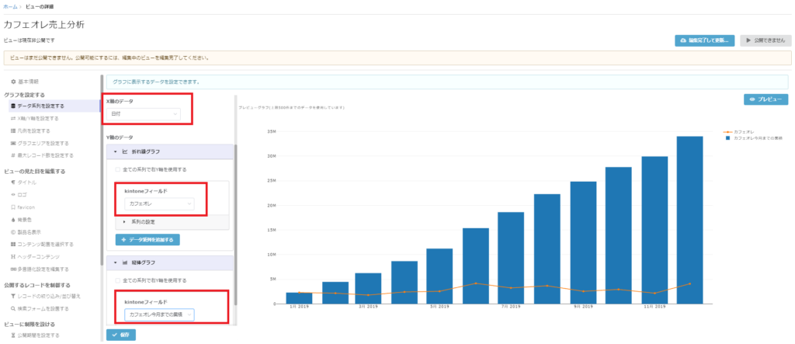795x344 pixels.
Task: Click the area icon beside グラフエリアを設定する
Action: coord(13,143)
